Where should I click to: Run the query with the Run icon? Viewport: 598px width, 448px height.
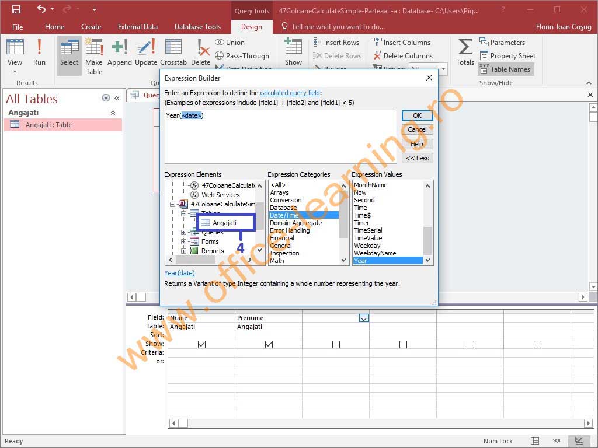(x=39, y=52)
